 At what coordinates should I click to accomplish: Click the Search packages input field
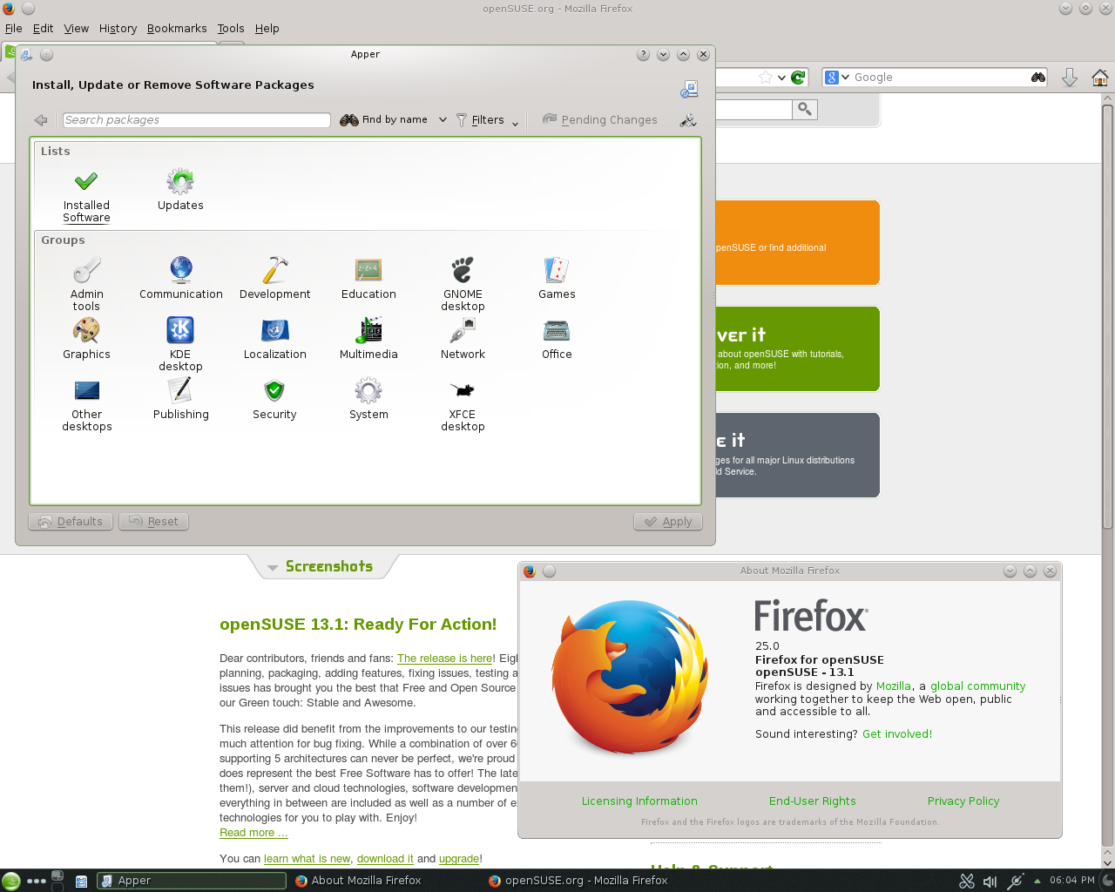coord(197,120)
